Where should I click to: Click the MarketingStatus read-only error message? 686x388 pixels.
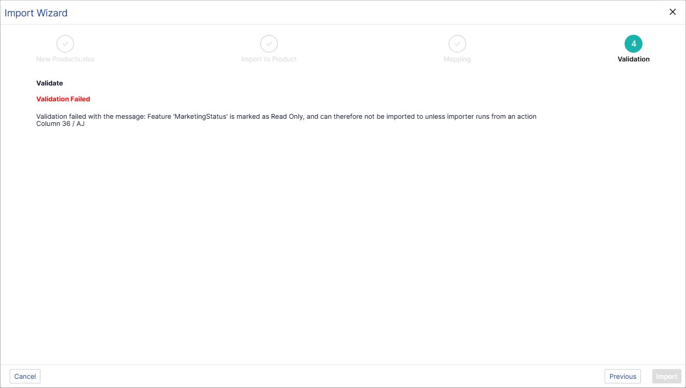(286, 117)
